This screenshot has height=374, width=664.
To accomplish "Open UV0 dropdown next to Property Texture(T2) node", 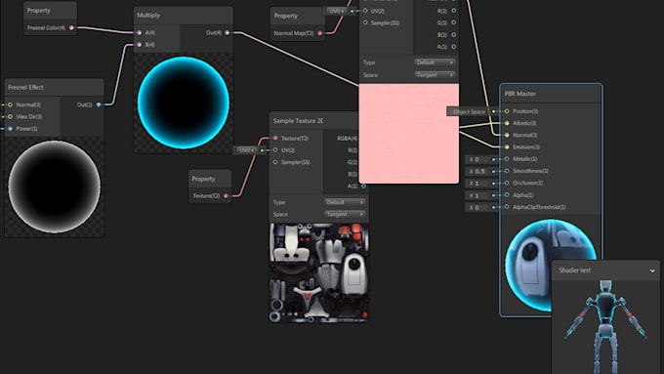I will coord(246,150).
